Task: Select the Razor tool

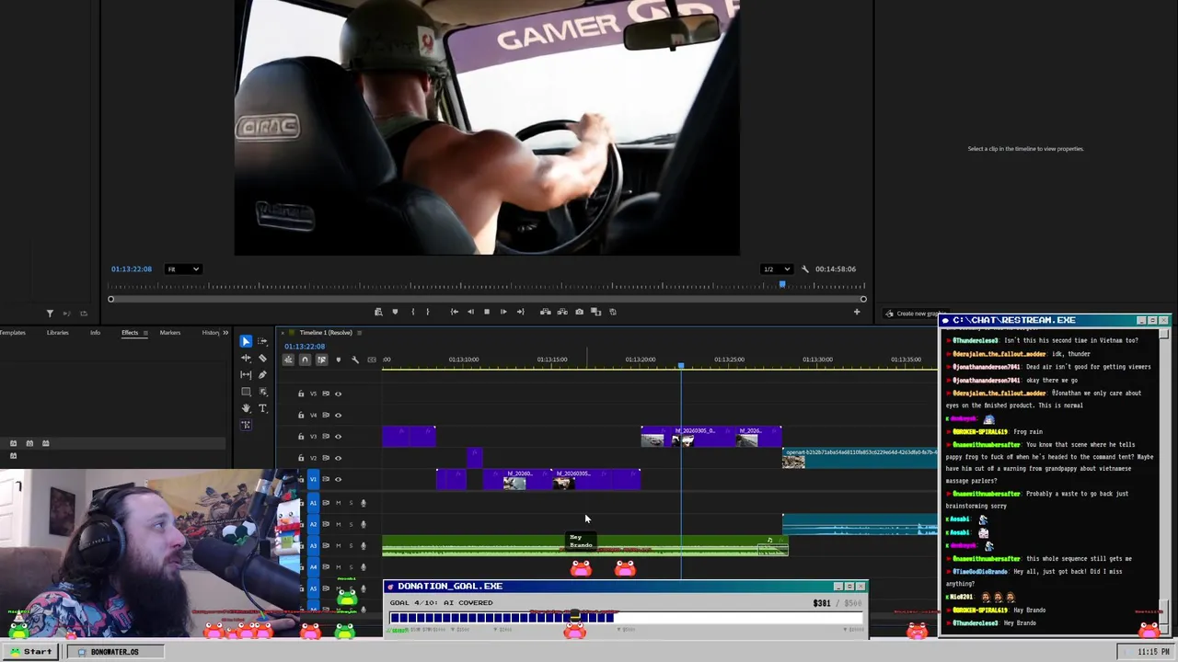Action: (x=262, y=358)
